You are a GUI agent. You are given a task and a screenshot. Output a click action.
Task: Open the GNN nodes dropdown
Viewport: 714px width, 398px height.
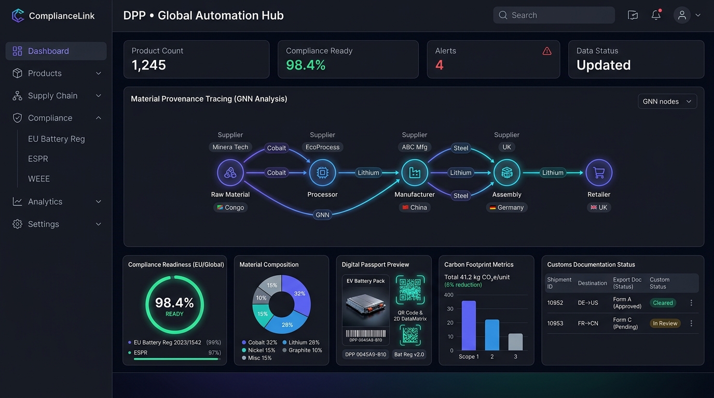click(667, 101)
